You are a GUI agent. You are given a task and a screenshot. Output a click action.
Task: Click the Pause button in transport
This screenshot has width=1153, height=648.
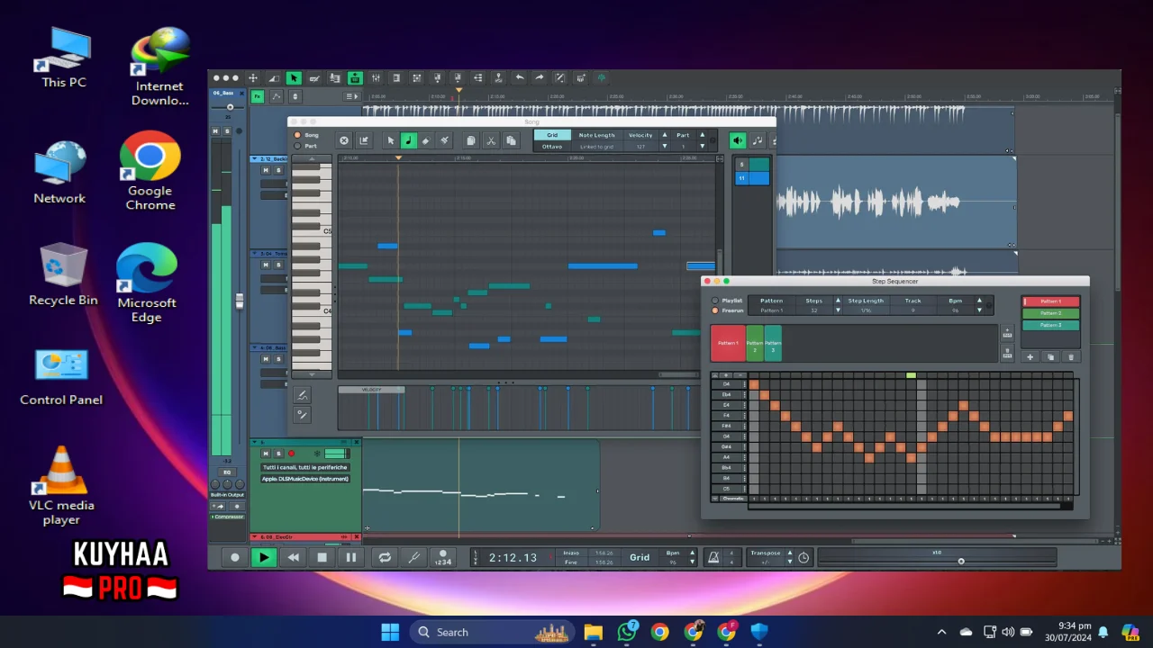[x=351, y=557]
